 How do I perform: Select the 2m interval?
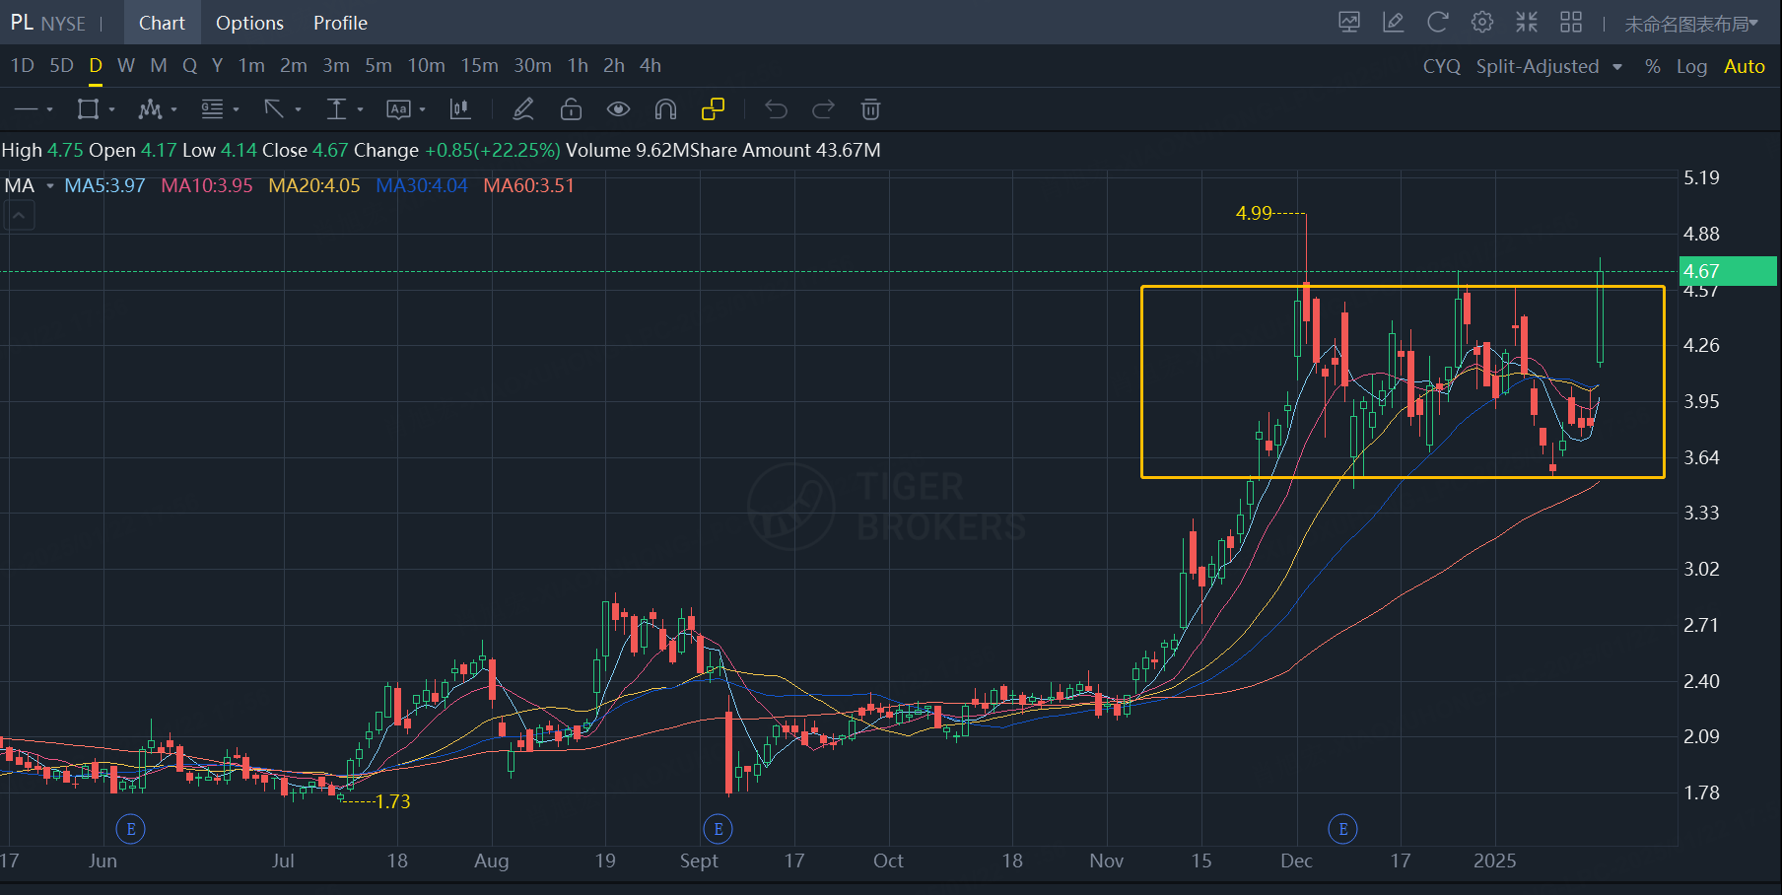(294, 66)
